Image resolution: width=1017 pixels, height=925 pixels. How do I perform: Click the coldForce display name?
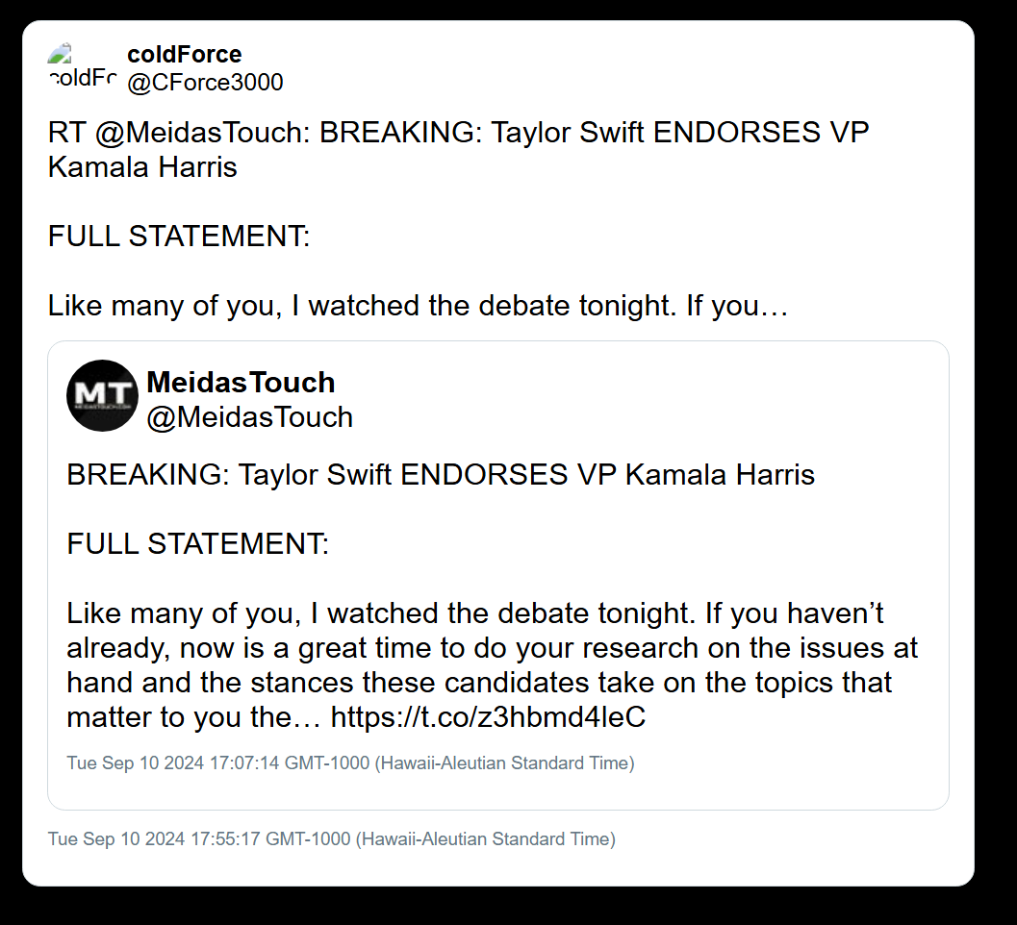[x=184, y=54]
